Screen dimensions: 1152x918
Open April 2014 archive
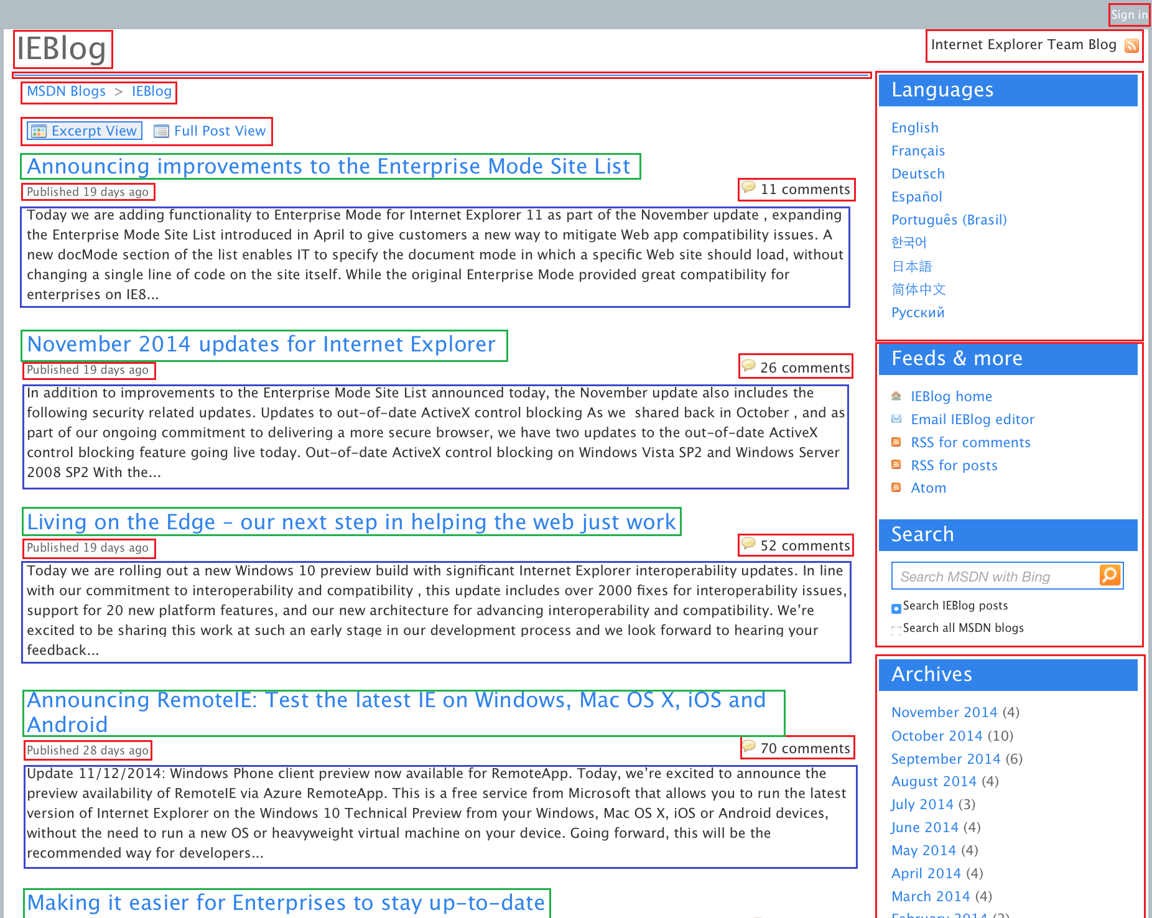[926, 873]
